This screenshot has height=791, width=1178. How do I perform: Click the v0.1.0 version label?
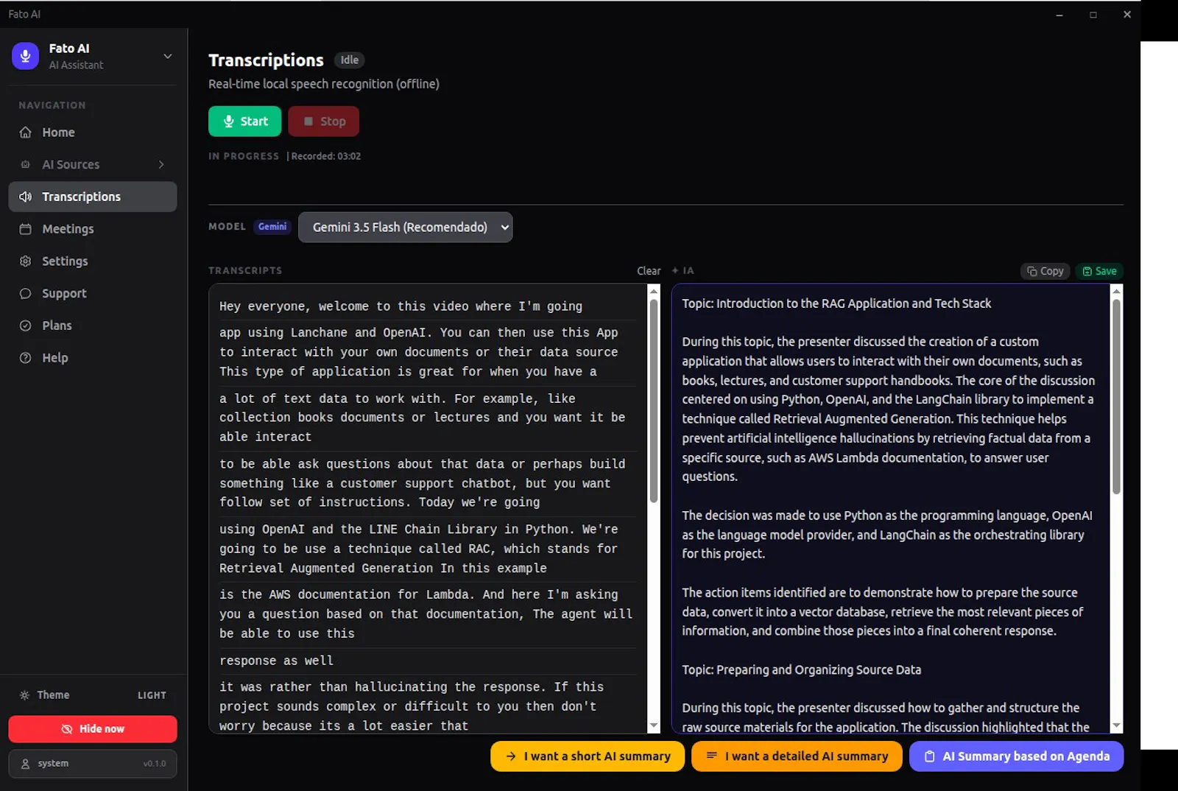coord(155,764)
